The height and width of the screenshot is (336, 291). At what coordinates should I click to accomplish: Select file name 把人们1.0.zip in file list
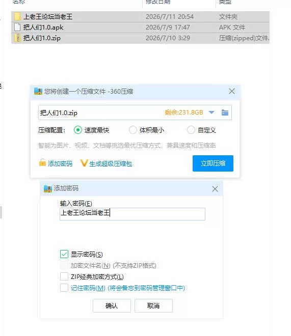(42, 38)
